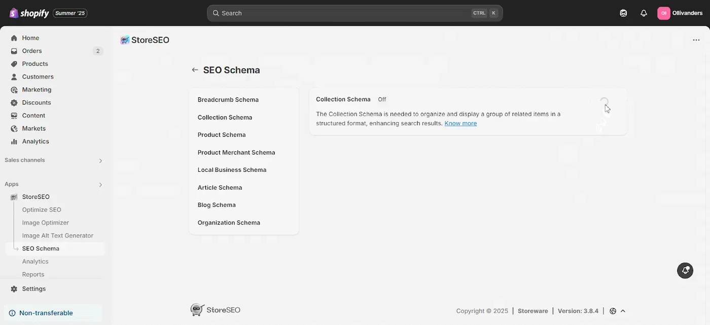The width and height of the screenshot is (710, 325).
Task: Open the Summer '25 edition badge
Action: pos(70,13)
